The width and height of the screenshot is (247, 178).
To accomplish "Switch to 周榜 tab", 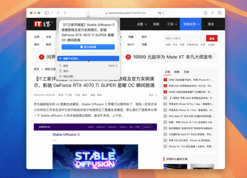I will point(177,72).
